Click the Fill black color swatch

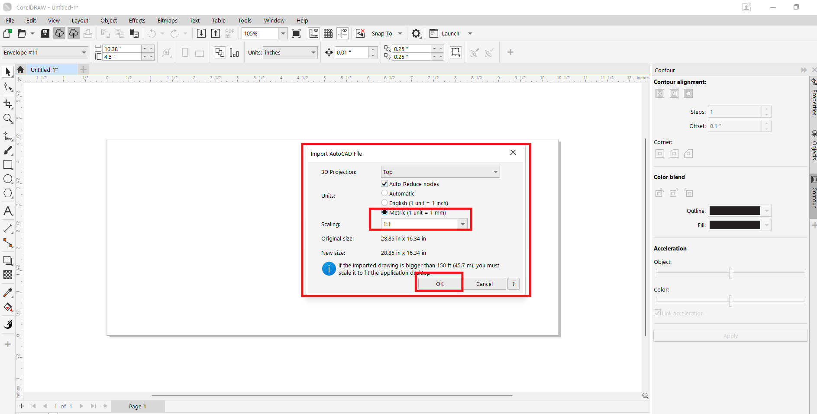point(735,225)
